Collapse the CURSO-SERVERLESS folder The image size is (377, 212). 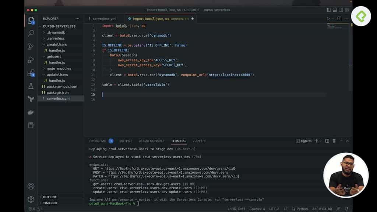click(59, 26)
